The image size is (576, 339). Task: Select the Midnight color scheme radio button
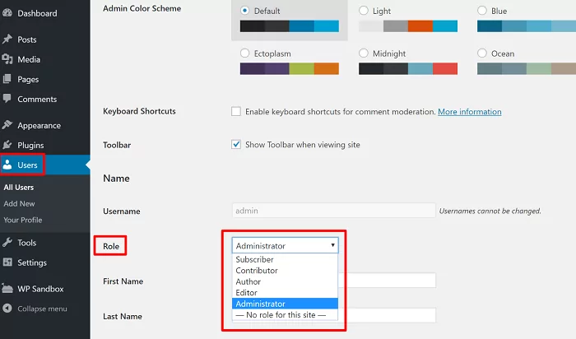(364, 53)
